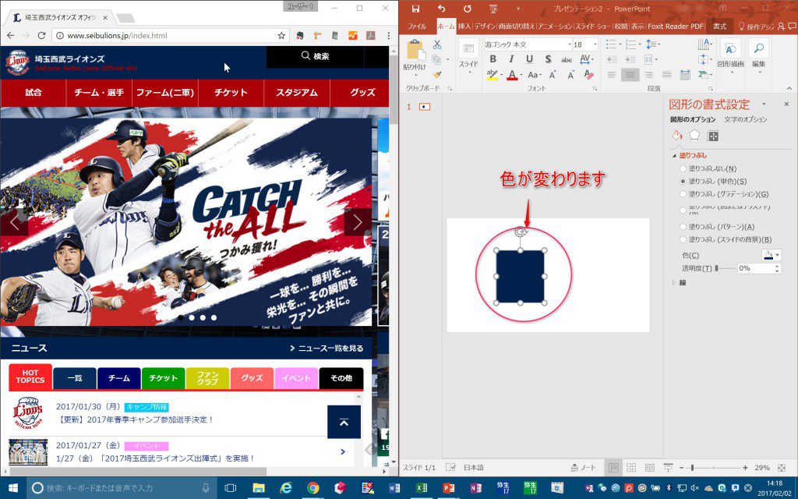Select 塗りつぶし (スライドの背景)(B) option
This screenshot has height=499, width=798.
click(683, 239)
